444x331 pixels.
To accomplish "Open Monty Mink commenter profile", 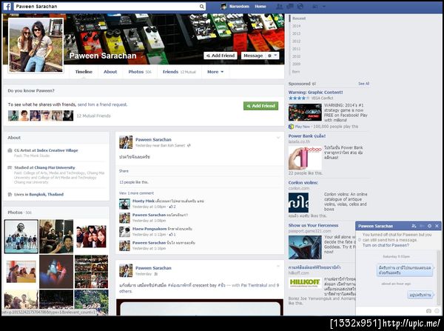I will pos(144,201).
